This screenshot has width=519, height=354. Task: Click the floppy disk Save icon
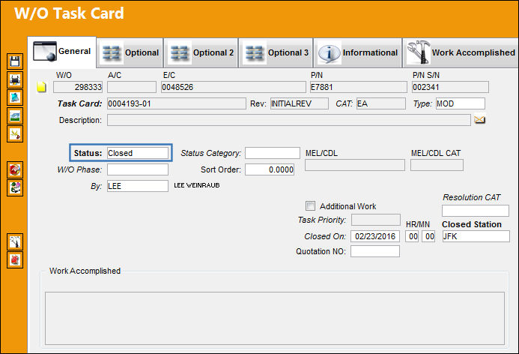click(15, 61)
